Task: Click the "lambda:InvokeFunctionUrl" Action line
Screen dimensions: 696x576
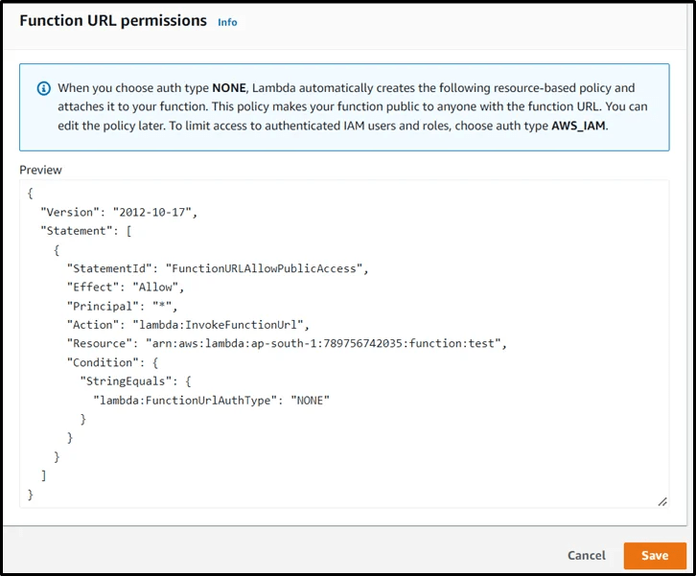Action: [x=188, y=325]
